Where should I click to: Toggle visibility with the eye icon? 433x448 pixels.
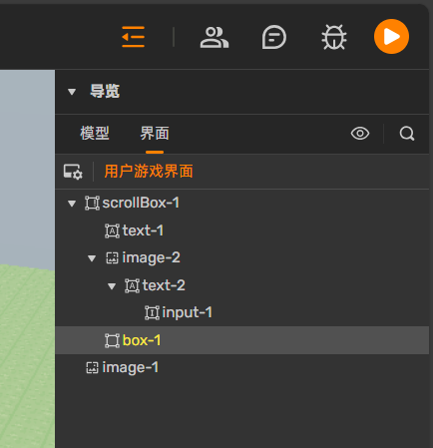pyautogui.click(x=360, y=134)
